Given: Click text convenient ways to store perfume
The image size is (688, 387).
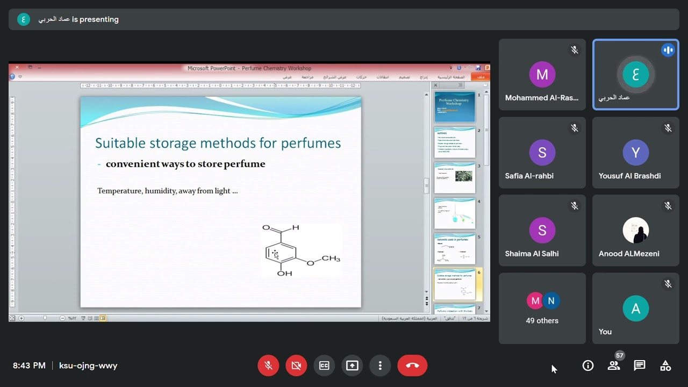Looking at the screenshot, I should pyautogui.click(x=185, y=164).
